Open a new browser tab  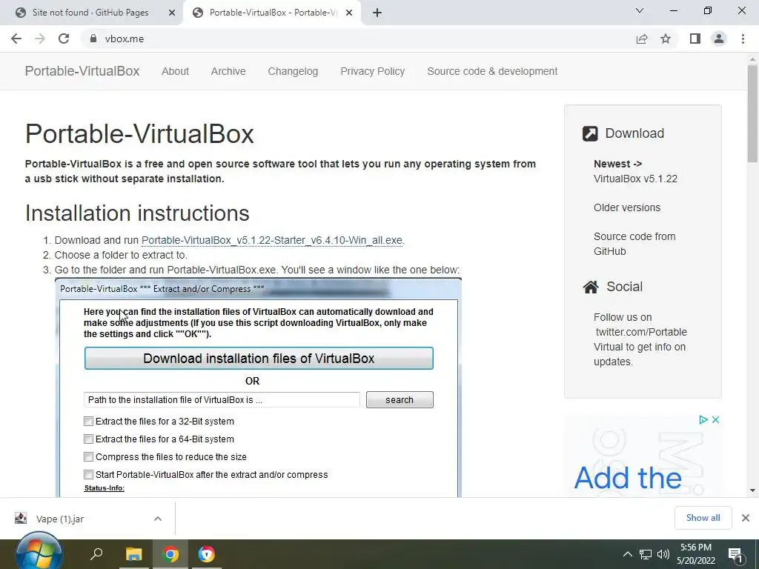point(377,13)
